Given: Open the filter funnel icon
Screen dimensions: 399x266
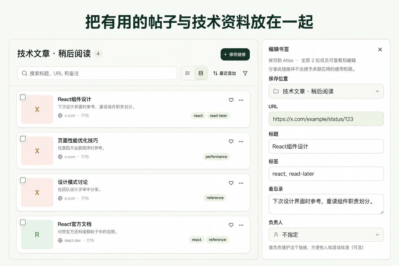Looking at the screenshot, I should coord(245,73).
